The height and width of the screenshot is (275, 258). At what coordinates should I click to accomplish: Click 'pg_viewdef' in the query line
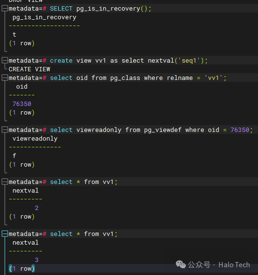(x=163, y=130)
